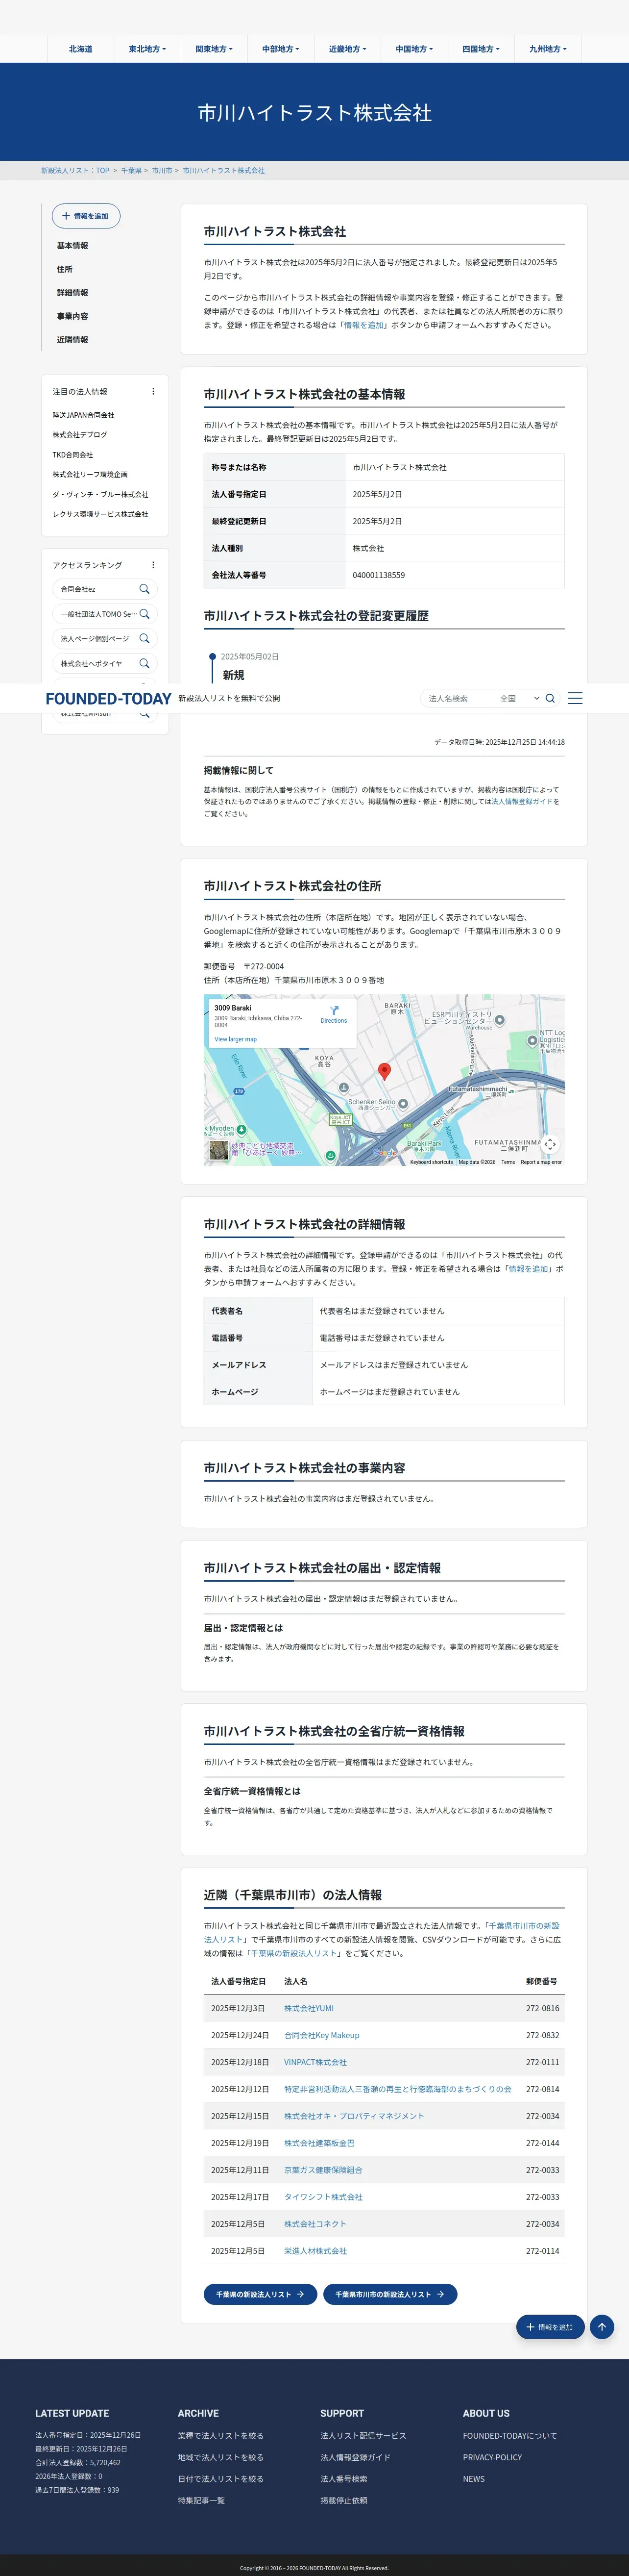Screen dimensions: 629x2576
Task: Open TKD合同会社 in featured list
Action: pos(73,455)
